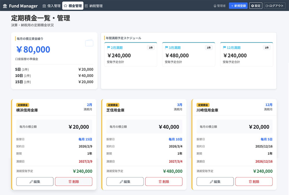Delete the 横浜信用金庫 deposit

(x=74, y=181)
